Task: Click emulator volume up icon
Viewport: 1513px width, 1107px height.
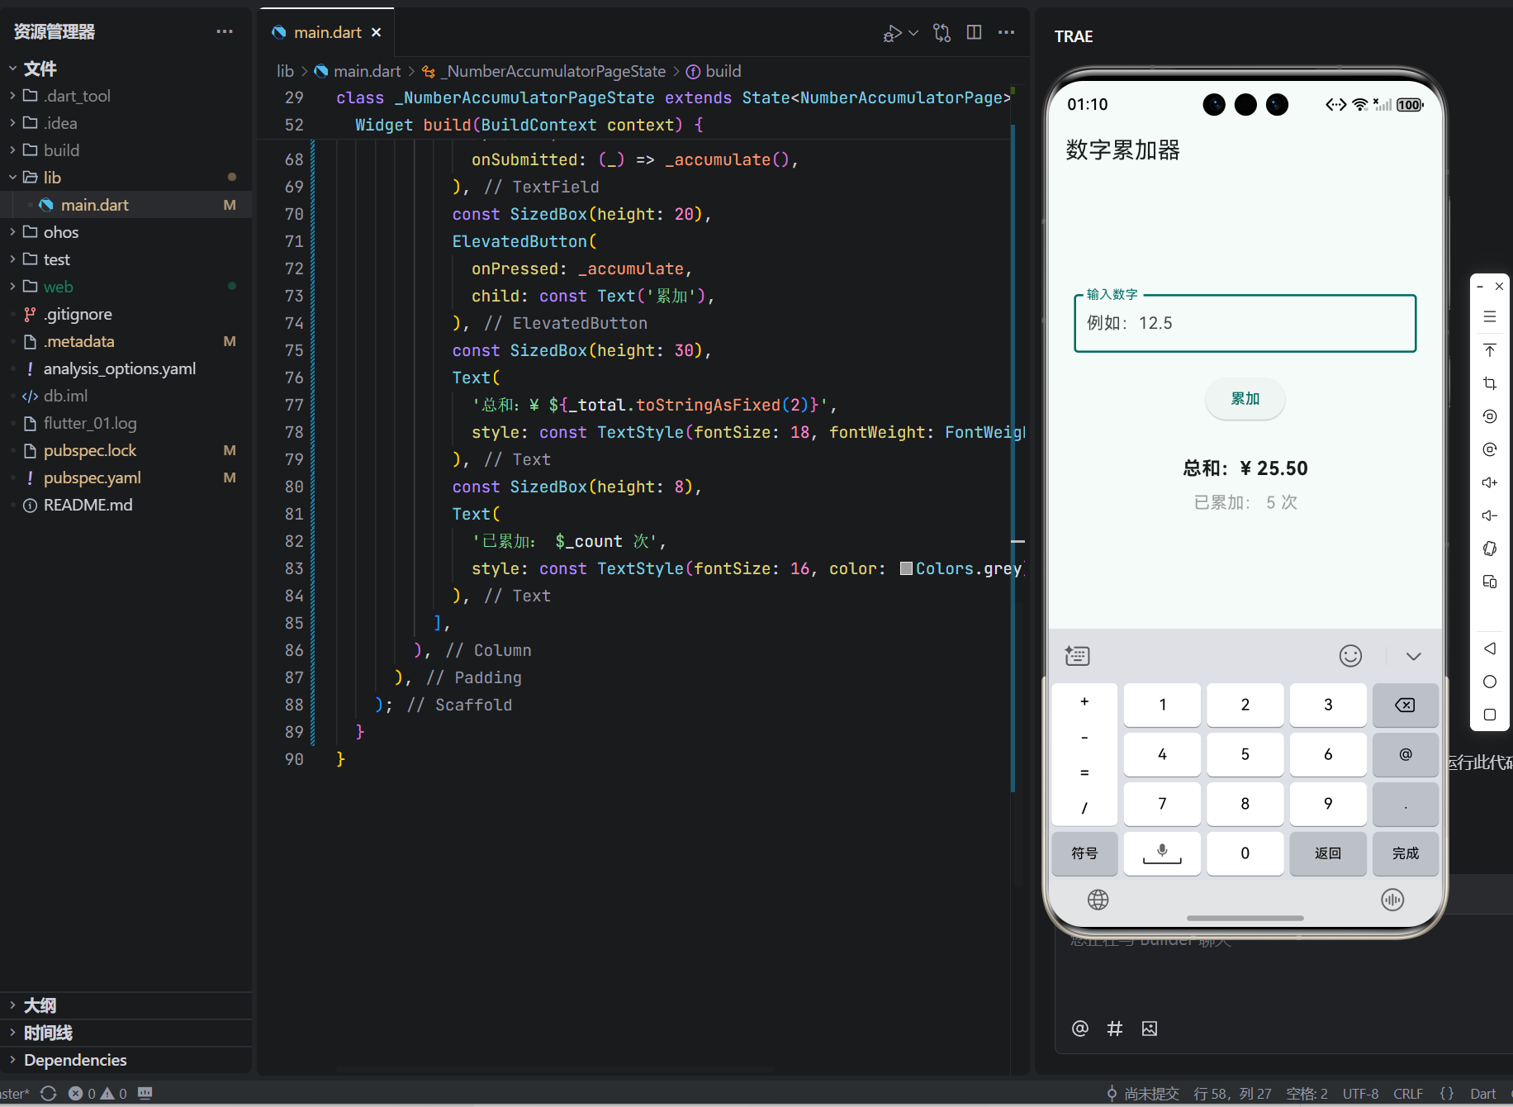Action: pos(1490,482)
